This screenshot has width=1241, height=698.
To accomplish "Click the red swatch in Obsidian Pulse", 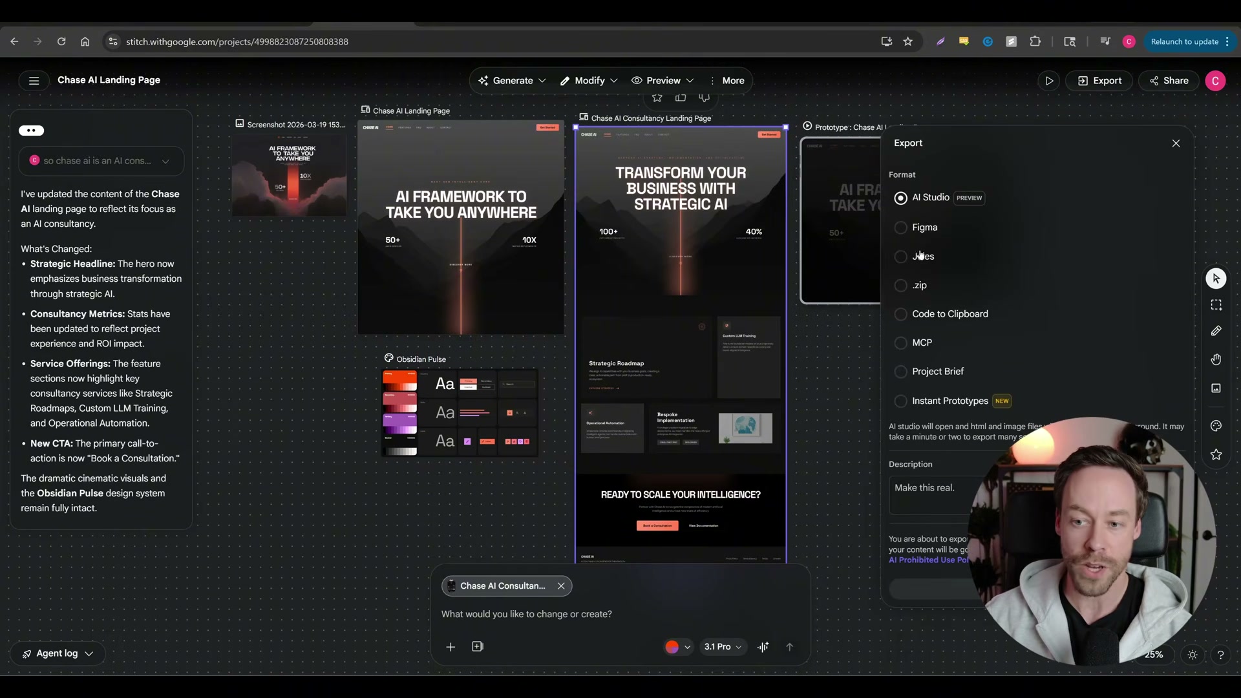I will [399, 381].
